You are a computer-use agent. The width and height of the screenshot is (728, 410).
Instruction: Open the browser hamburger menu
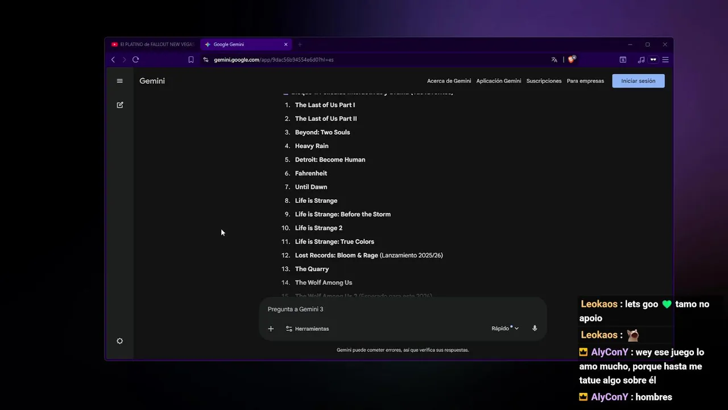(x=665, y=59)
